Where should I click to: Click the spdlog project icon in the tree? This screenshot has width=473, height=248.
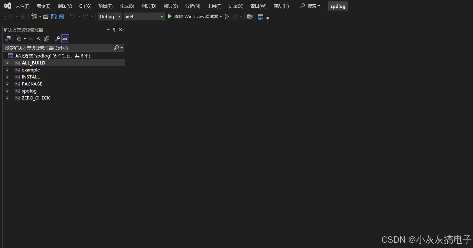17,91
